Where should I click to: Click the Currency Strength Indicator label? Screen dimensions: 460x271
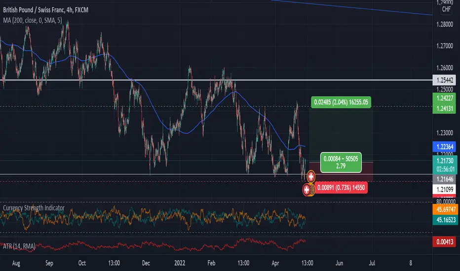pyautogui.click(x=34, y=208)
